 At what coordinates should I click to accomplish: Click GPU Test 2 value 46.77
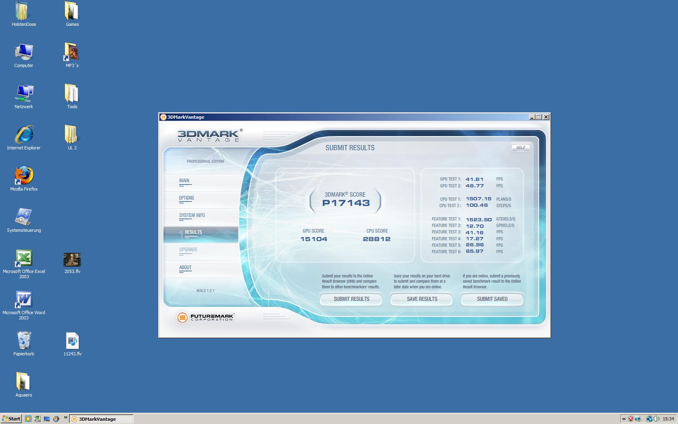474,186
